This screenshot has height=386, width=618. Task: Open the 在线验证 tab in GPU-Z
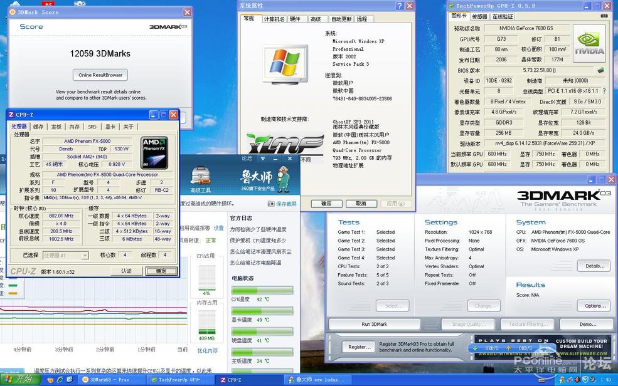[503, 16]
